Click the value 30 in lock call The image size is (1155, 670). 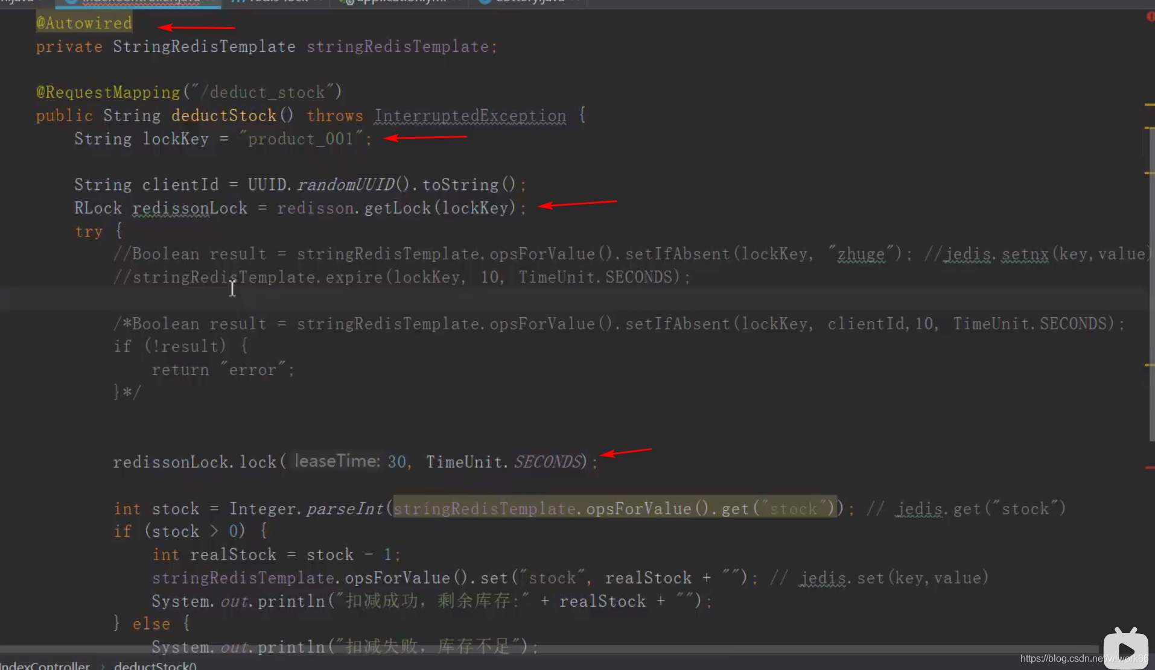(396, 461)
